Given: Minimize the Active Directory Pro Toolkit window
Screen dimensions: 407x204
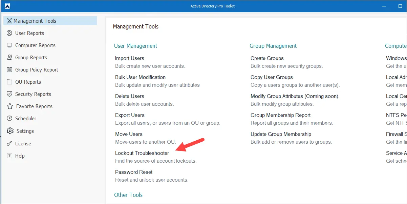Looking at the screenshot, I should [384, 6].
